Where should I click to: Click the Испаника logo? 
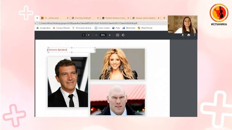219,15
